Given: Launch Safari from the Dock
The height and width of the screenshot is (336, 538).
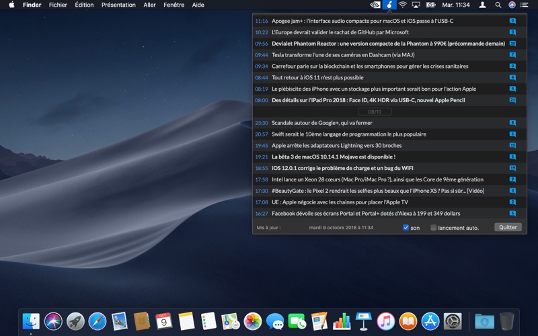Looking at the screenshot, I should [x=98, y=321].
